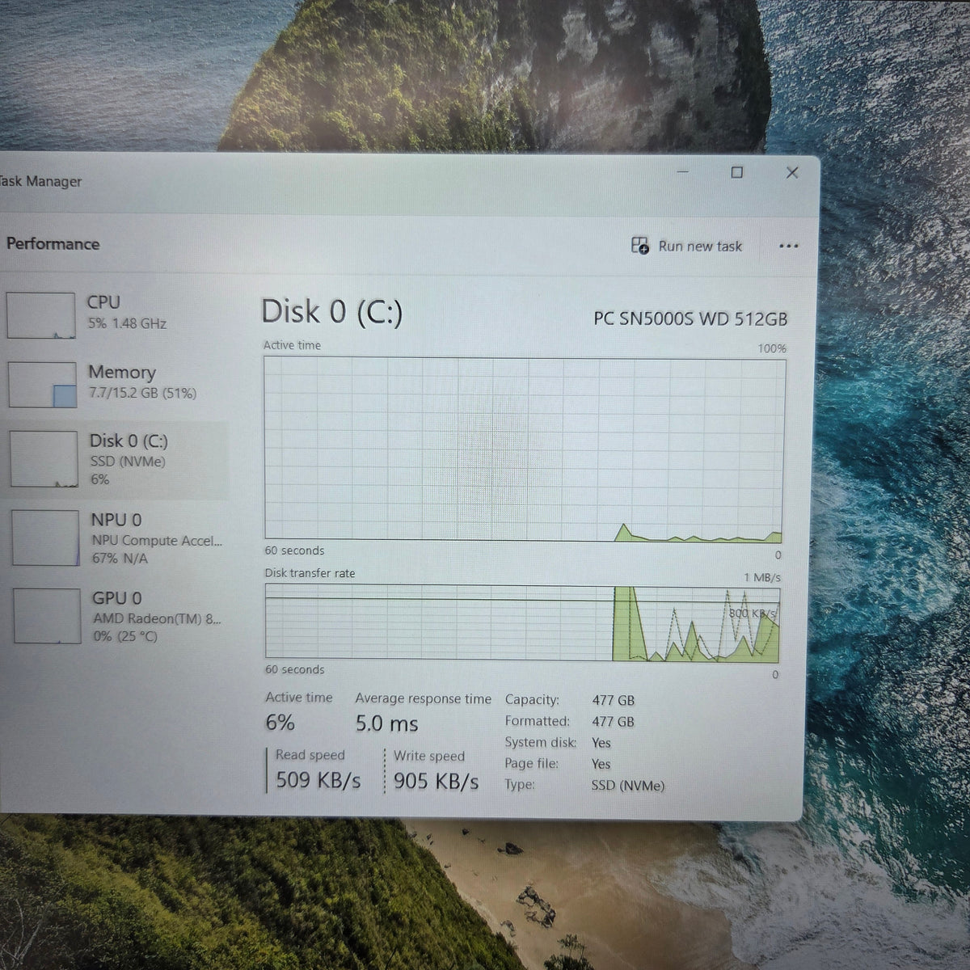Click the 67% N/A NPU usage text

point(120,558)
